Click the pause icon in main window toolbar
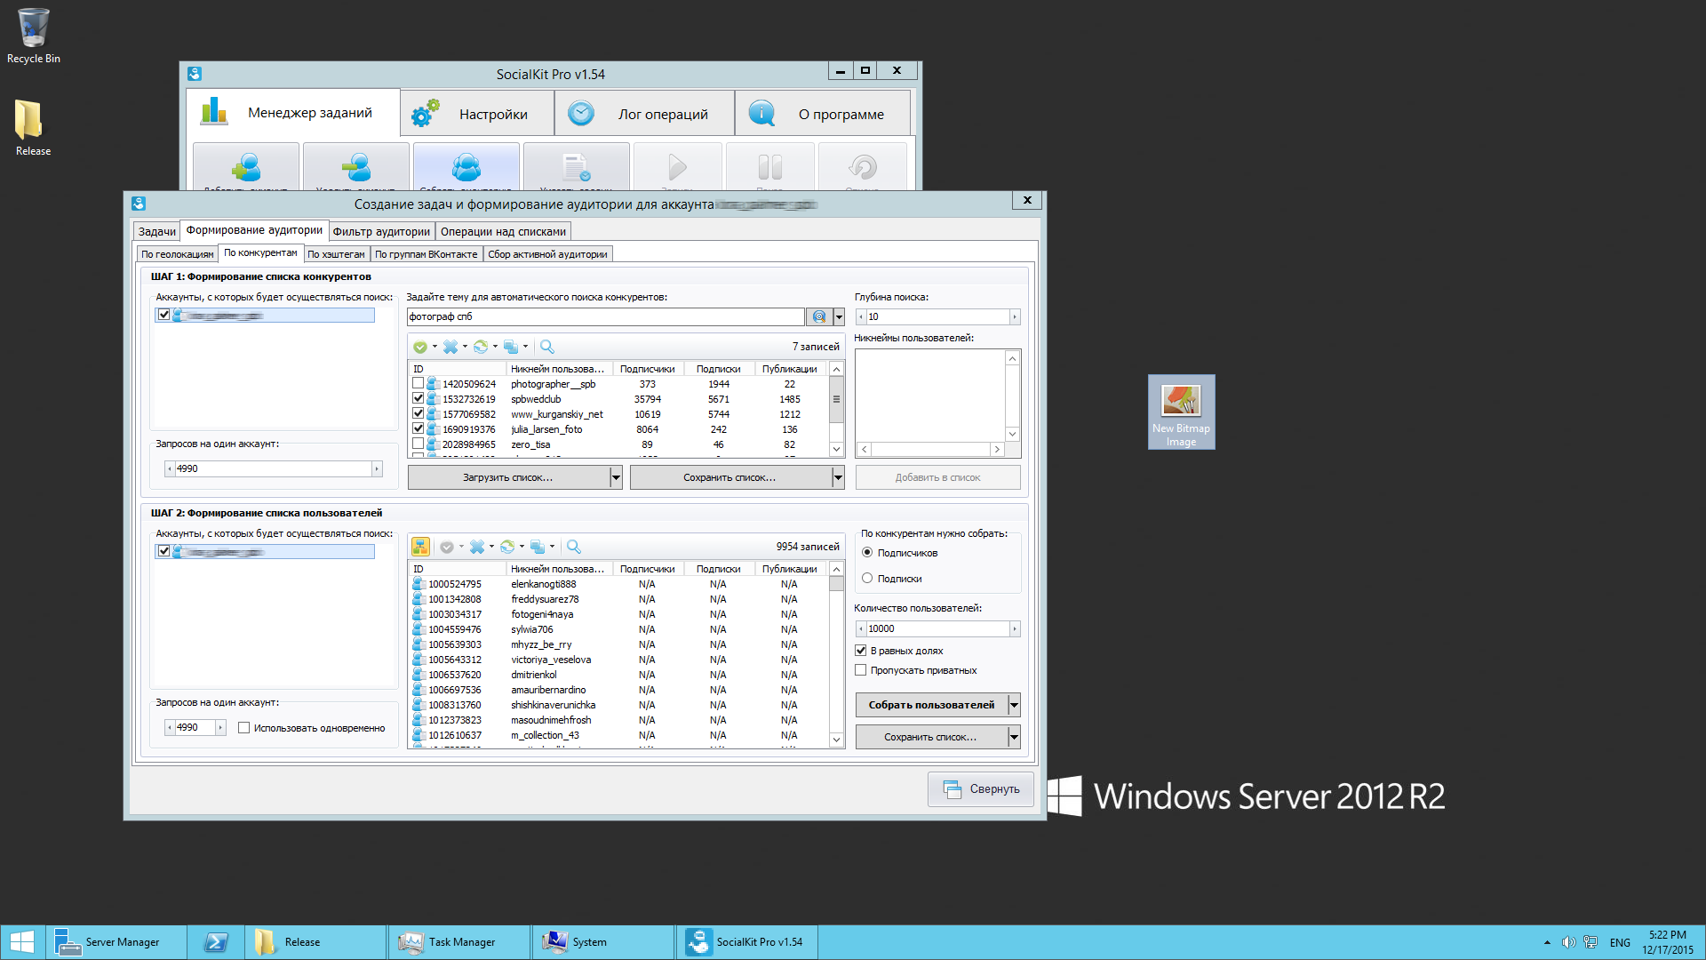The width and height of the screenshot is (1706, 960). click(769, 166)
